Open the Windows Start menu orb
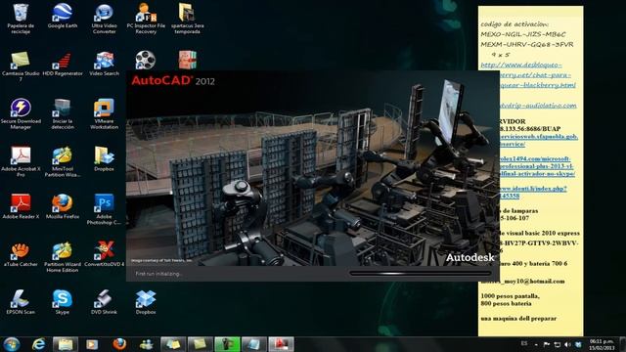626x352 pixels. pos(11,344)
